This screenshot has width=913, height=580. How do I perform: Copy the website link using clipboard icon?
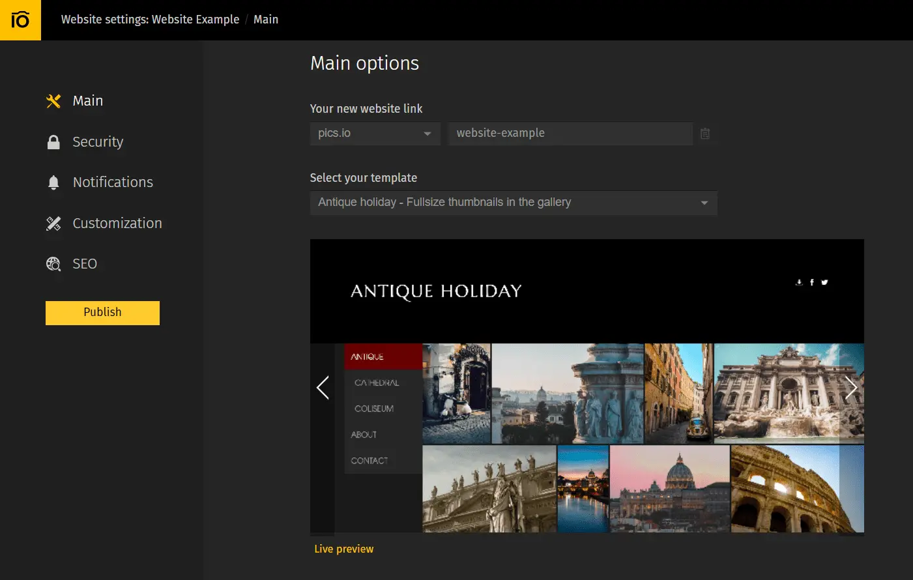705,133
